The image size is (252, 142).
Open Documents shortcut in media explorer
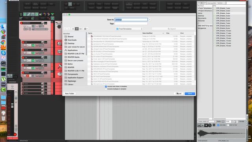click(202, 18)
